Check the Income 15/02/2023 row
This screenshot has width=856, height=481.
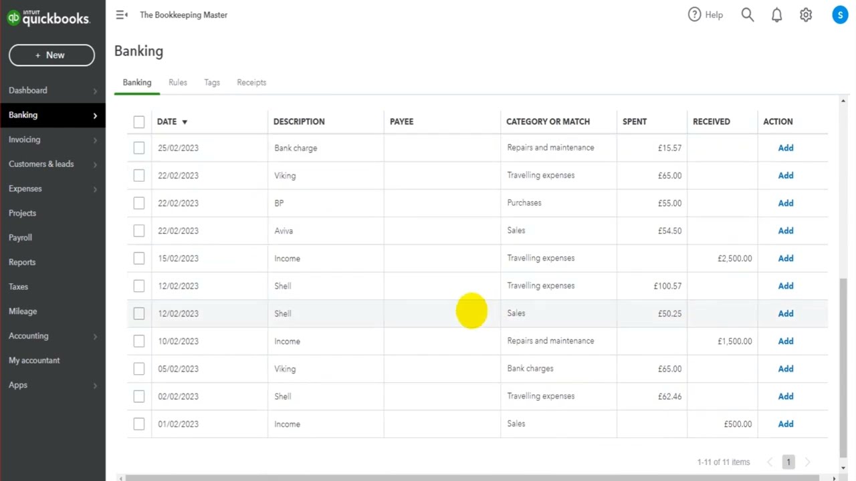pyautogui.click(x=138, y=258)
